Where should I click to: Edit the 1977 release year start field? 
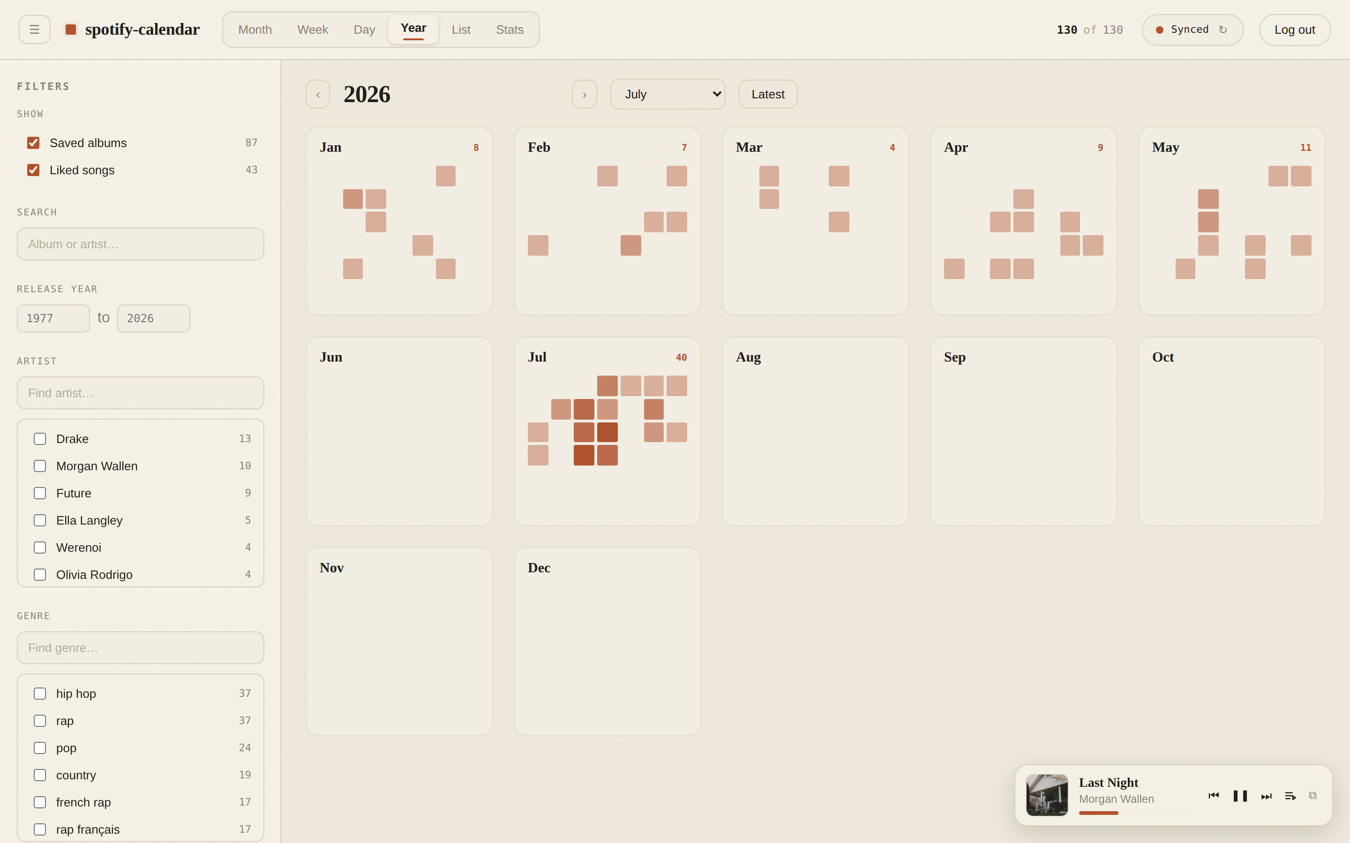tap(53, 318)
